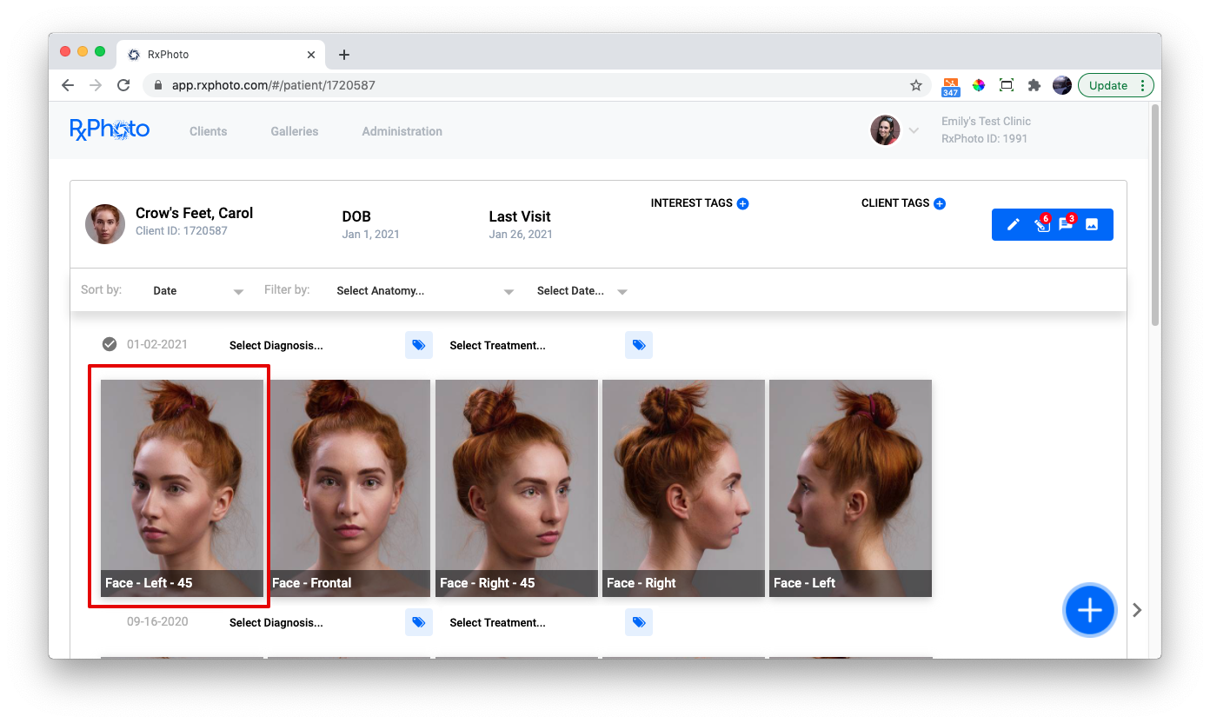1210x723 pixels.
Task: Bookmark this page with the star icon
Action: click(x=916, y=85)
